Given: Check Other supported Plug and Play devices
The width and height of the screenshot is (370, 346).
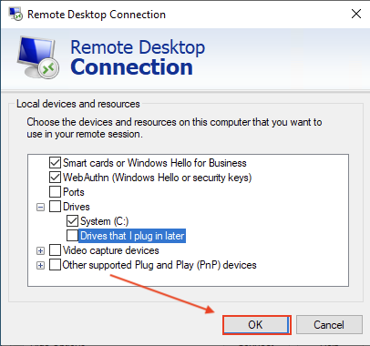Looking at the screenshot, I should point(55,265).
